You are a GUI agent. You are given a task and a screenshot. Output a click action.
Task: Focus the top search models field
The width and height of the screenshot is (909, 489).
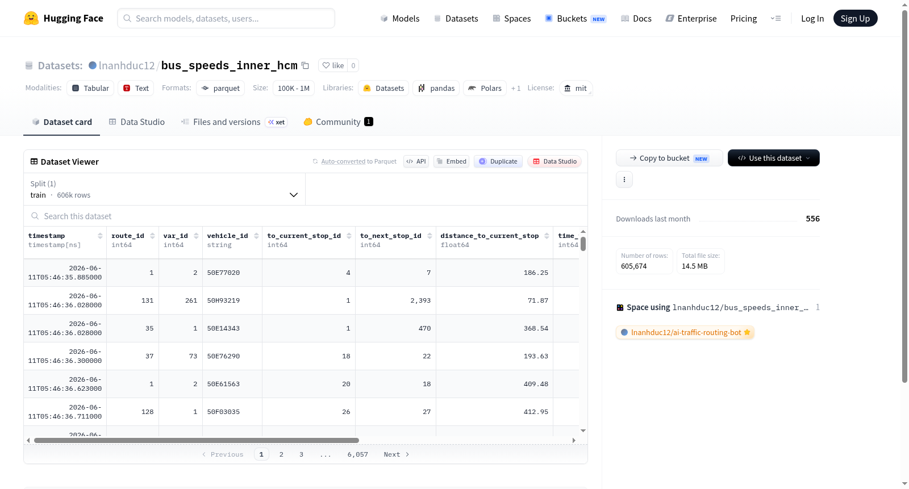(x=226, y=18)
